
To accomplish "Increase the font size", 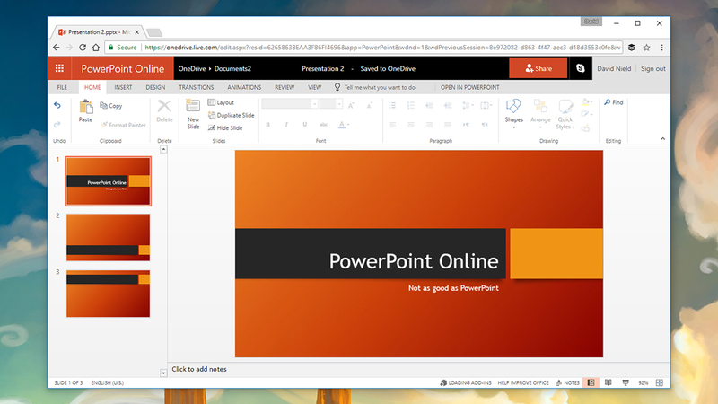I will [x=351, y=106].
